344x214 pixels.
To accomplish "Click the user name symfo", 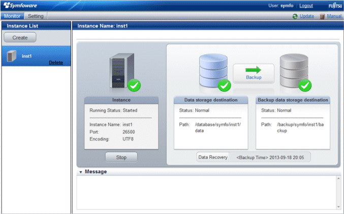I will pyautogui.click(x=287, y=6).
